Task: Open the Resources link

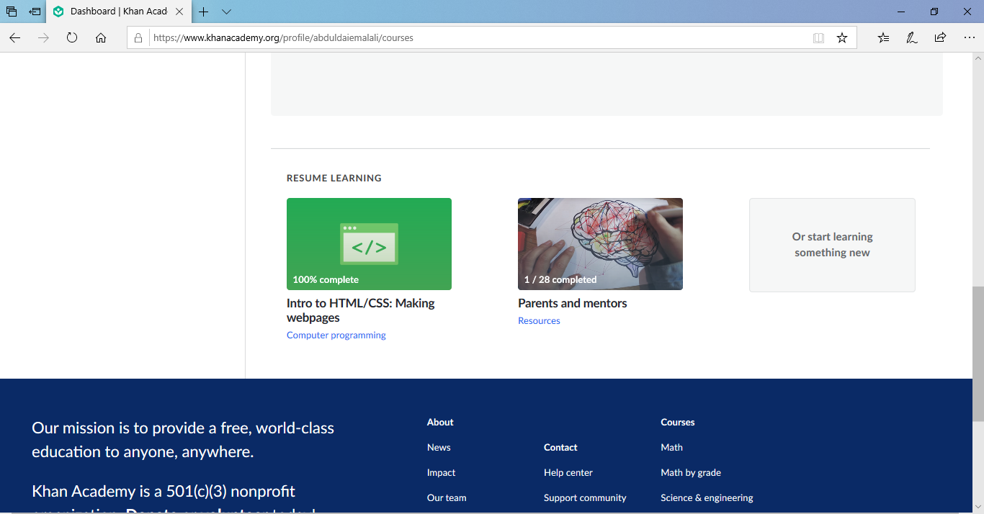Action: [x=539, y=320]
